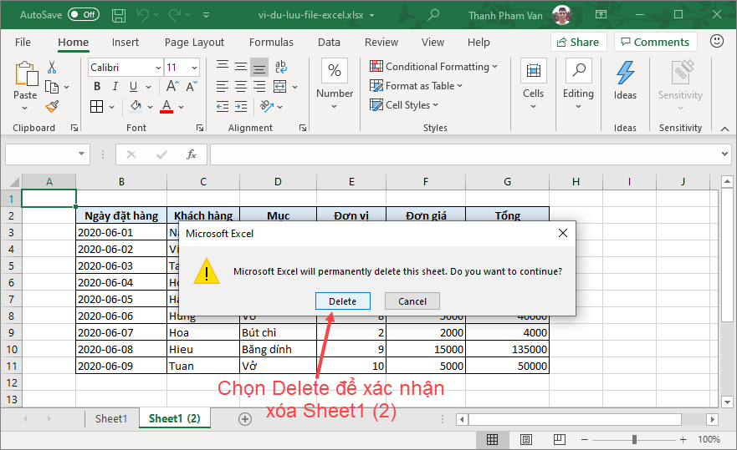Open the Name Box dropdown arrow
The image size is (737, 450).
pos(81,154)
